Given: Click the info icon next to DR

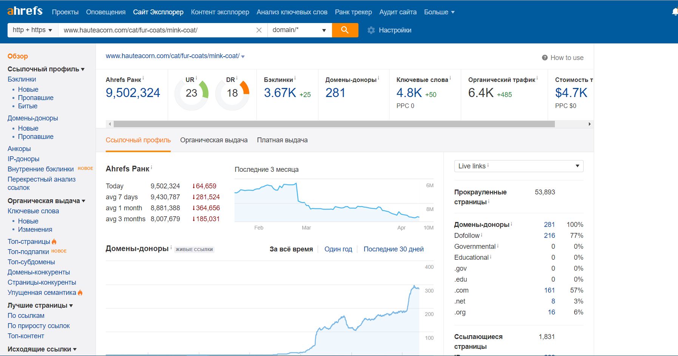Looking at the screenshot, I should point(237,78).
